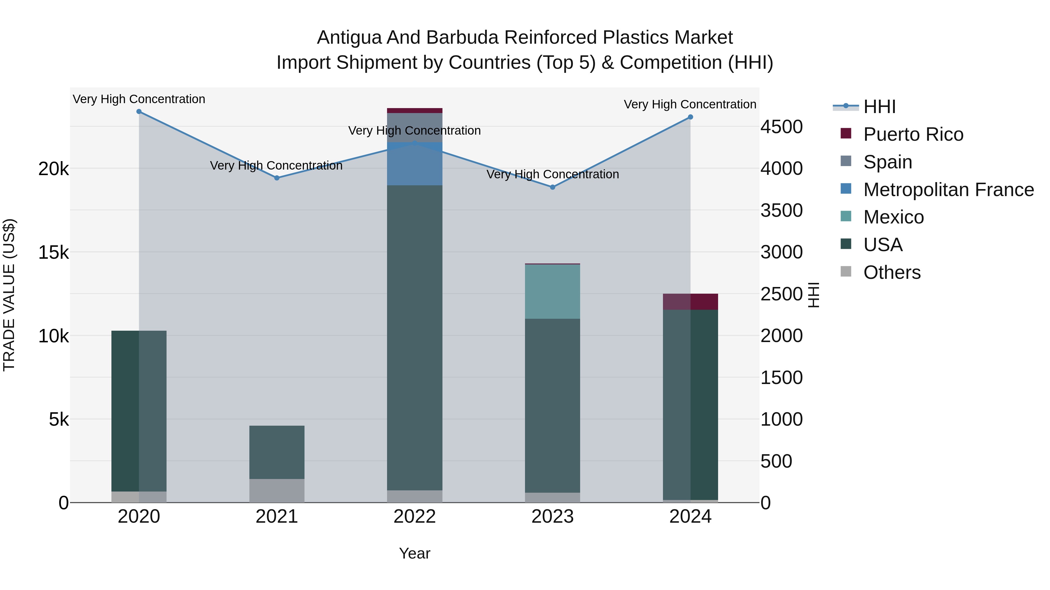This screenshot has width=1050, height=590.
Task: Click the 2022 USA bar segment
Action: 414,338
